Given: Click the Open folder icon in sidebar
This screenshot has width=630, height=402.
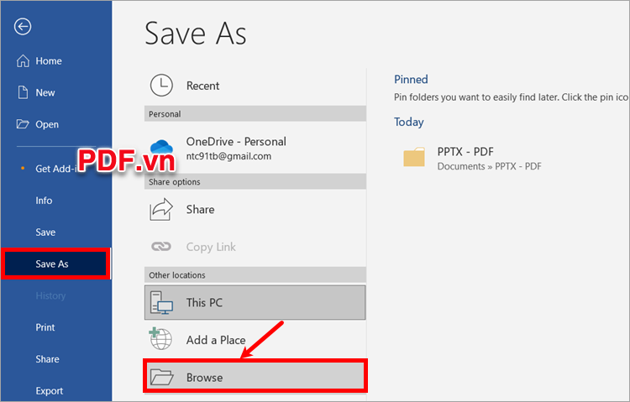Looking at the screenshot, I should pos(23,124).
